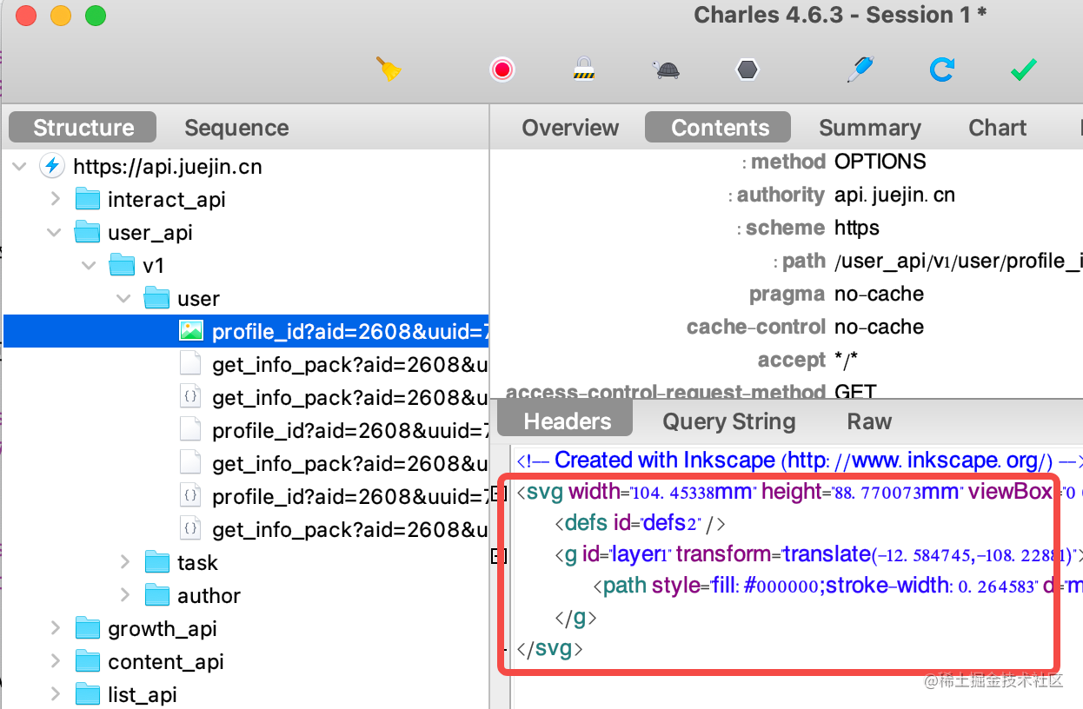This screenshot has height=709, width=1083.
Task: Click the task folder icon
Action: (157, 562)
